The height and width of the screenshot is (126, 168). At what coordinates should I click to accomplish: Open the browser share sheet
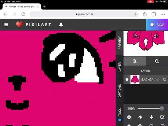point(145,14)
